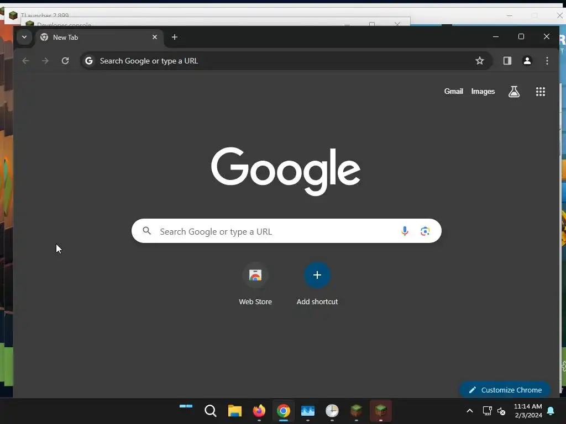Close the TLauncher window behind Chrome

[x=559, y=15]
